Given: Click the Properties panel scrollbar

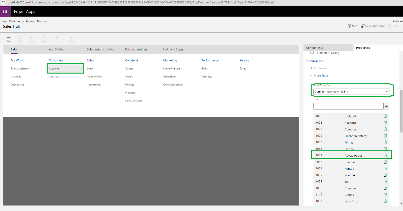Looking at the screenshot, I should click(x=401, y=111).
